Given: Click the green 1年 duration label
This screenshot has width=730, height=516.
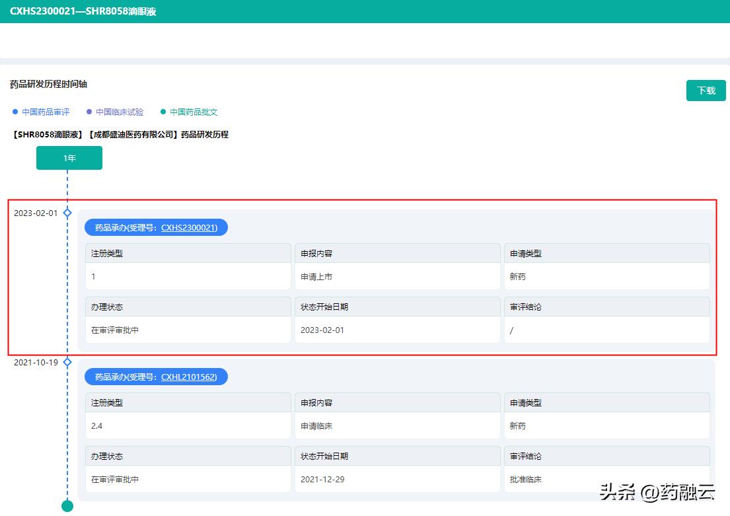Looking at the screenshot, I should pos(69,158).
